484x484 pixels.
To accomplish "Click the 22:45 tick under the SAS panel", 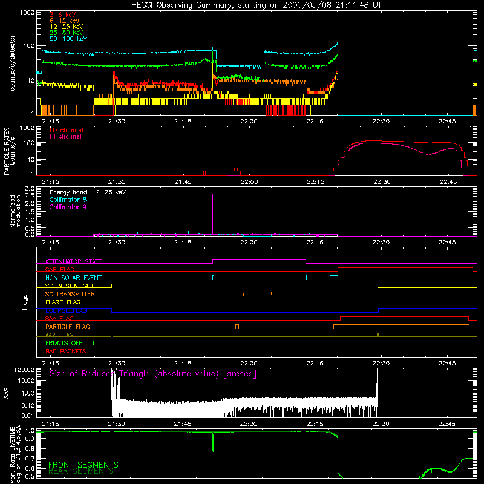I will click(447, 424).
